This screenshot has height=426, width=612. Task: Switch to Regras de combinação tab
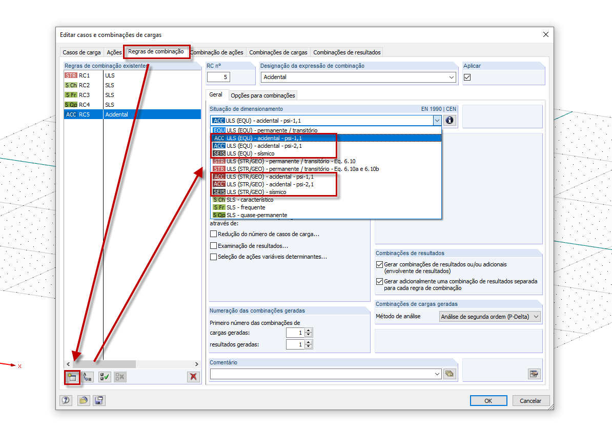coord(156,52)
